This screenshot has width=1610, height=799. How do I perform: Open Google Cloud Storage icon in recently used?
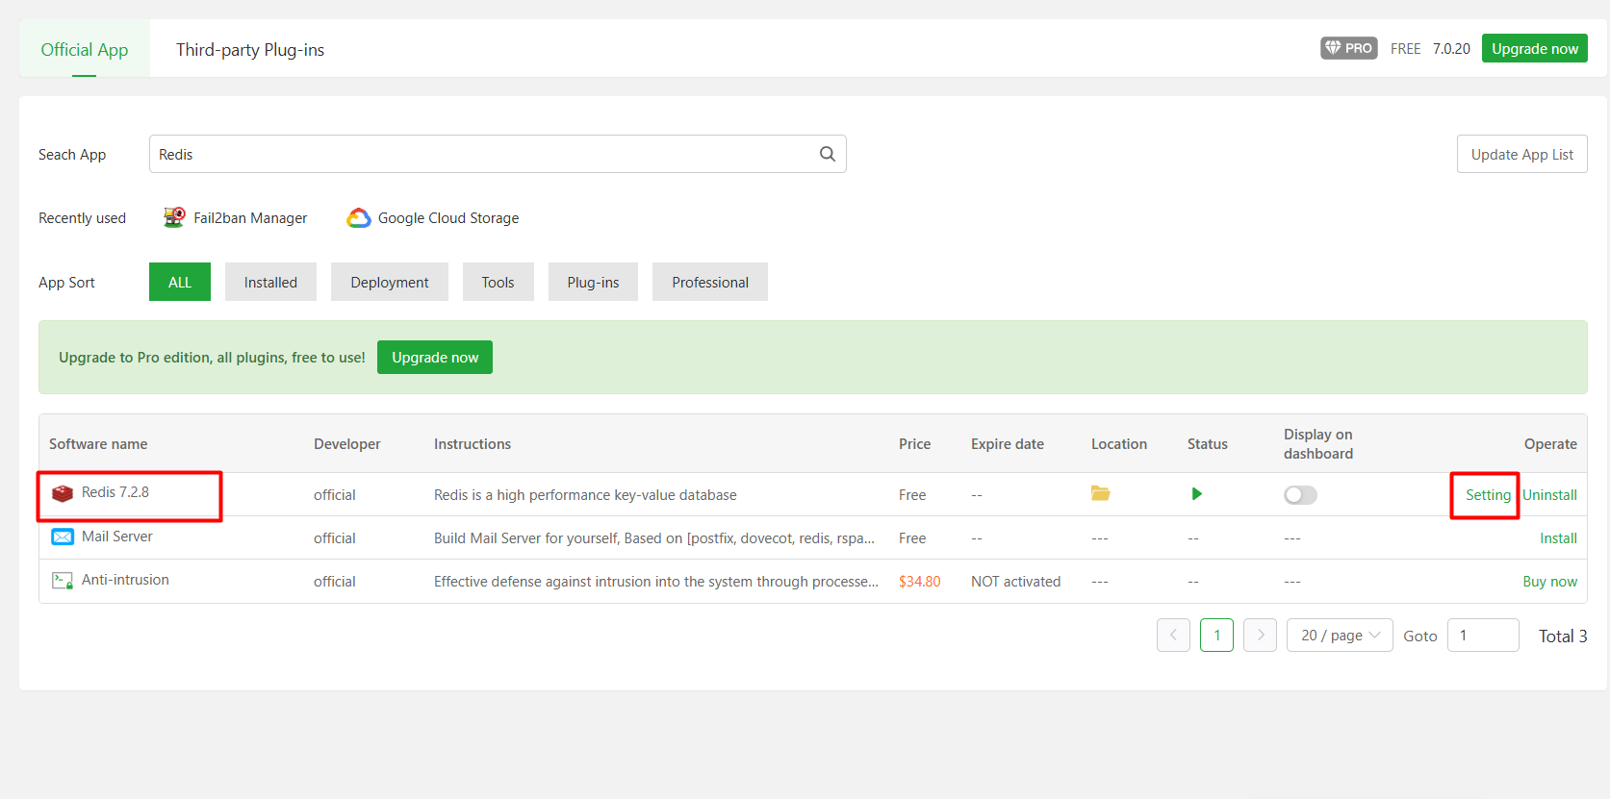click(x=359, y=218)
